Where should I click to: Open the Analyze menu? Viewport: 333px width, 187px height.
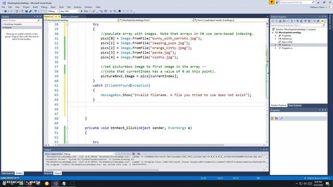pyautogui.click(x=78, y=7)
